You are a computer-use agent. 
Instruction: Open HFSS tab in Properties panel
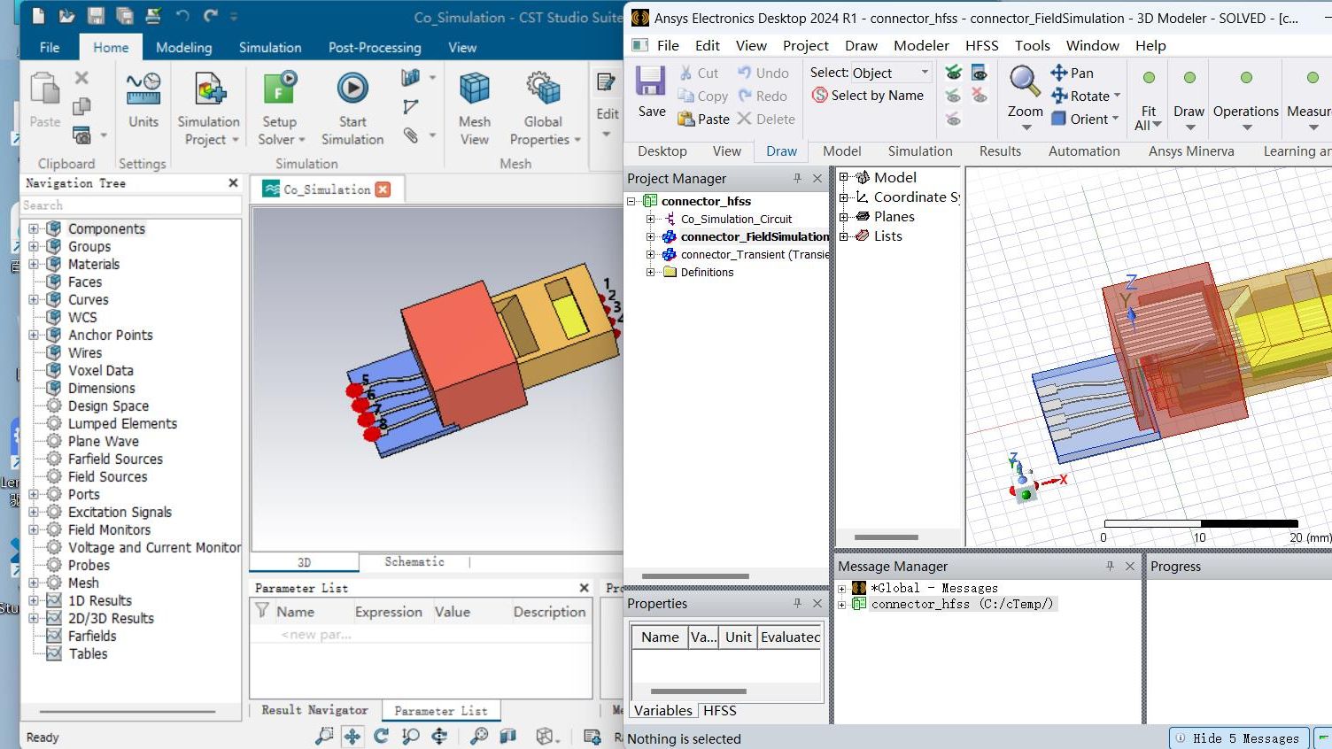pos(719,710)
